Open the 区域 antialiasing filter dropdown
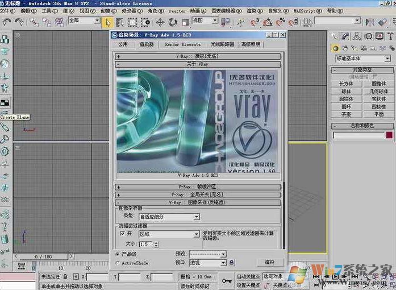396x290 pixels. [x=169, y=234]
